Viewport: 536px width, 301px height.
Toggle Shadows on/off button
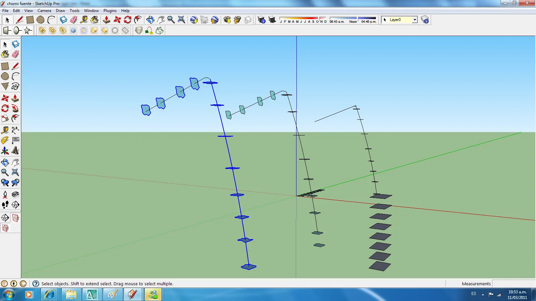pos(272,20)
